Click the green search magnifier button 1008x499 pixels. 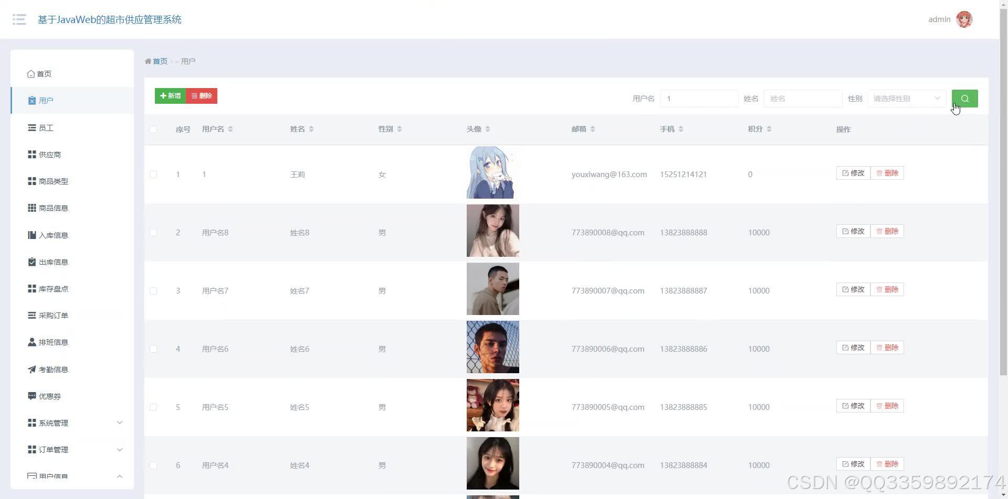[964, 99]
